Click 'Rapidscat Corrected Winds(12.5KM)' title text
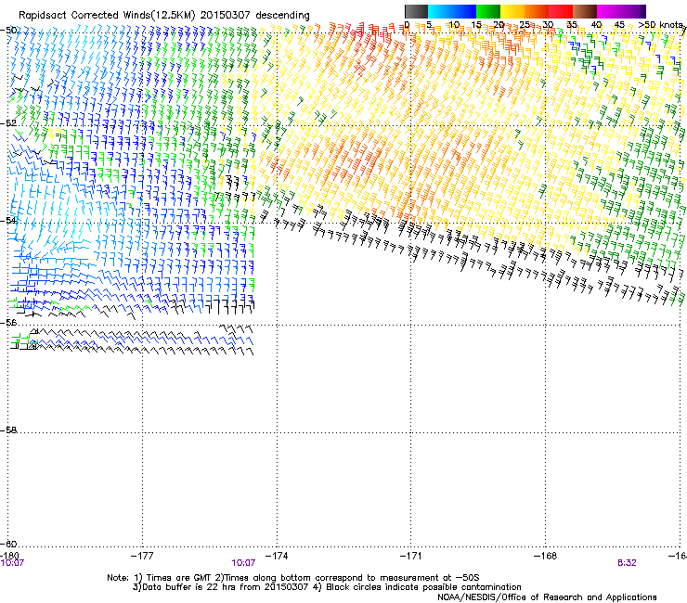 tap(107, 16)
